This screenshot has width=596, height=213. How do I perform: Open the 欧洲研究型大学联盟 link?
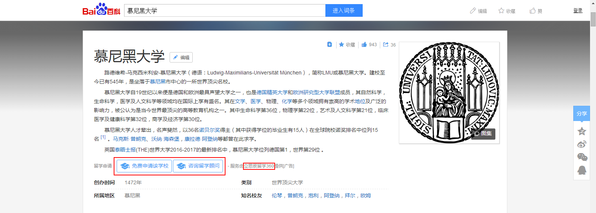tap(316, 92)
